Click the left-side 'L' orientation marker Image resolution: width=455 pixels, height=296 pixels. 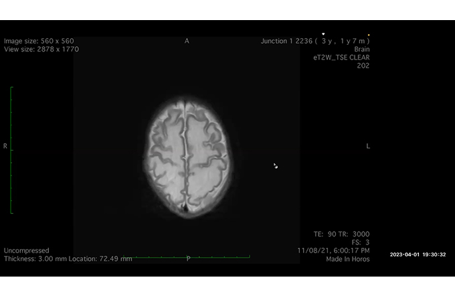pos(368,146)
